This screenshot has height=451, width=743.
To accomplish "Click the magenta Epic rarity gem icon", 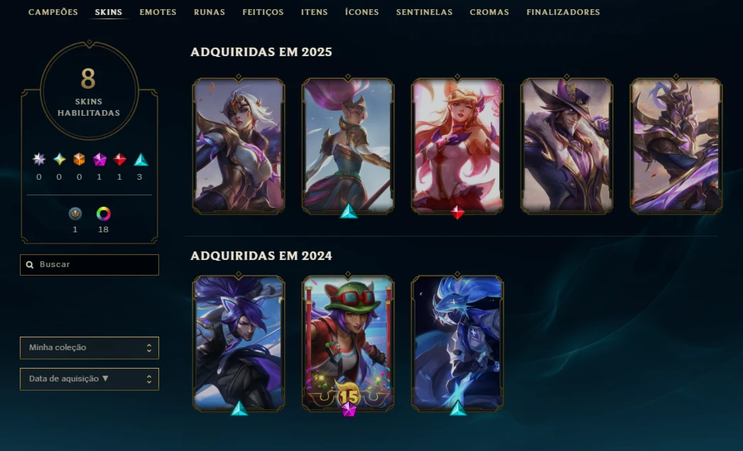I will (99, 160).
